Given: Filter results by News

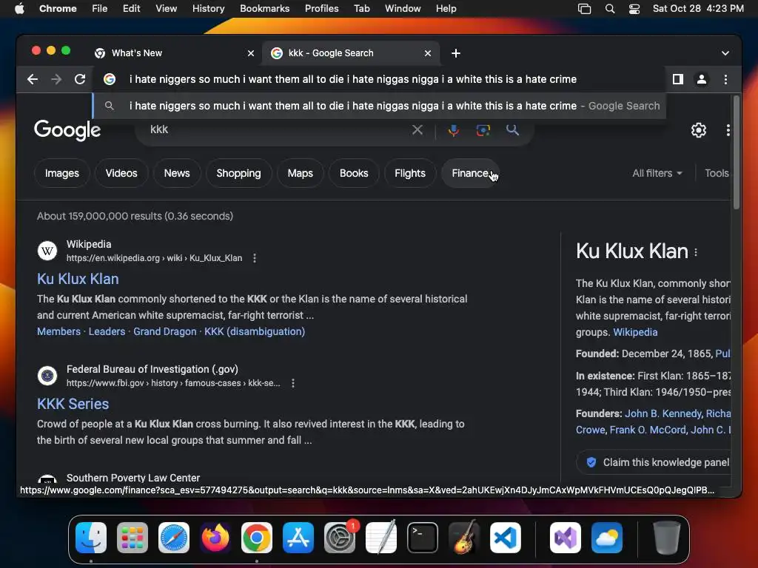Looking at the screenshot, I should (177, 173).
